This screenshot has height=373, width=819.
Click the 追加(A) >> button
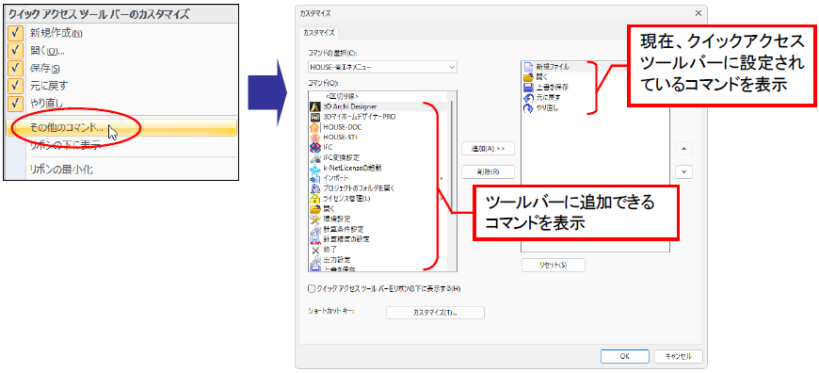point(489,149)
